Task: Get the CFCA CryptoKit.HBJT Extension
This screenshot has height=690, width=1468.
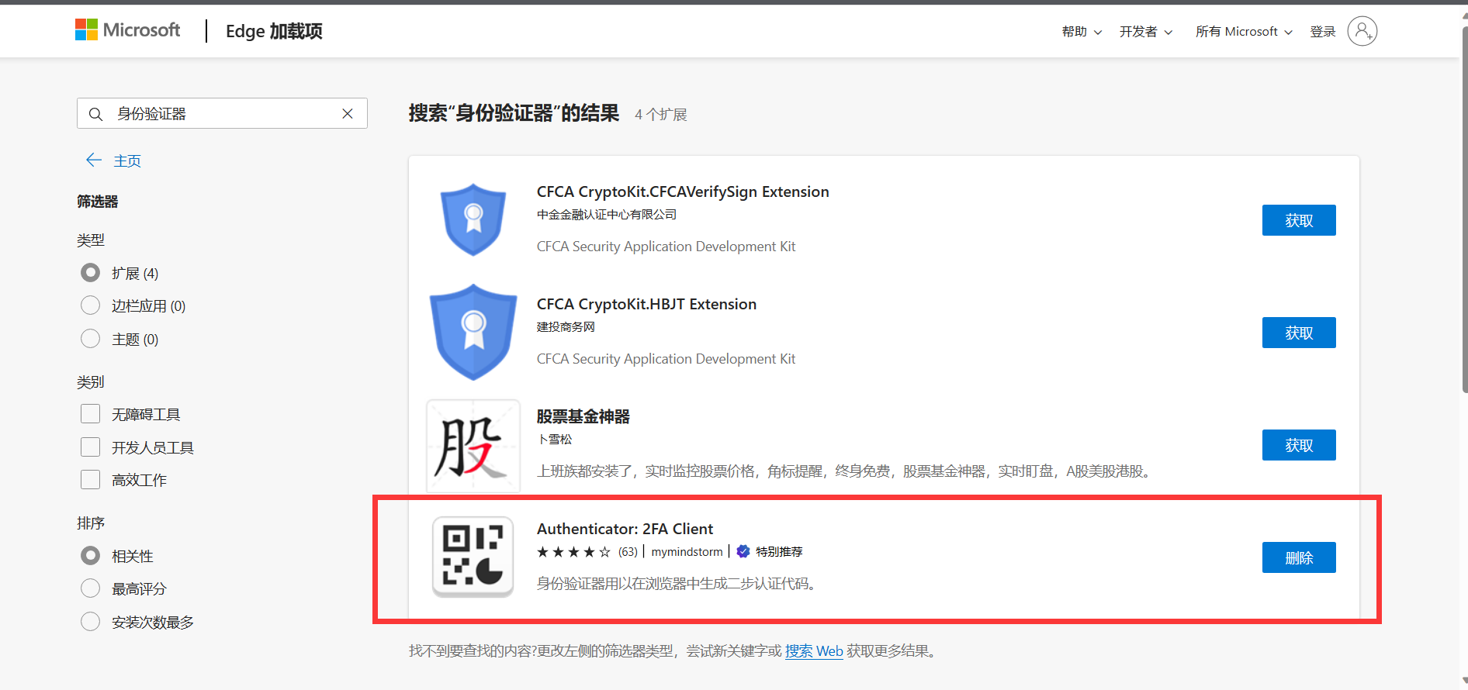Action: (1299, 333)
